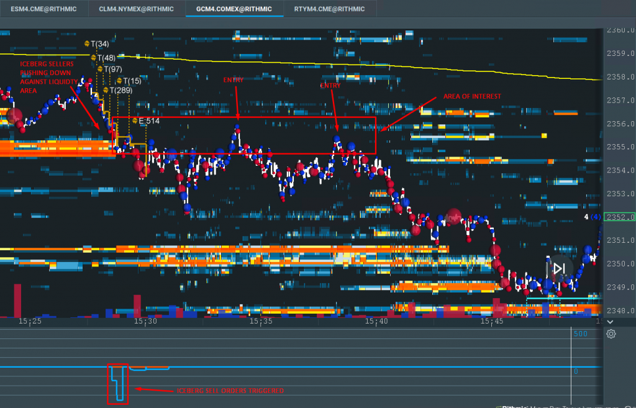The width and height of the screenshot is (636, 408).
Task: Select the GCM4.COMEX@RITHMIC tab
Action: pyautogui.click(x=235, y=9)
